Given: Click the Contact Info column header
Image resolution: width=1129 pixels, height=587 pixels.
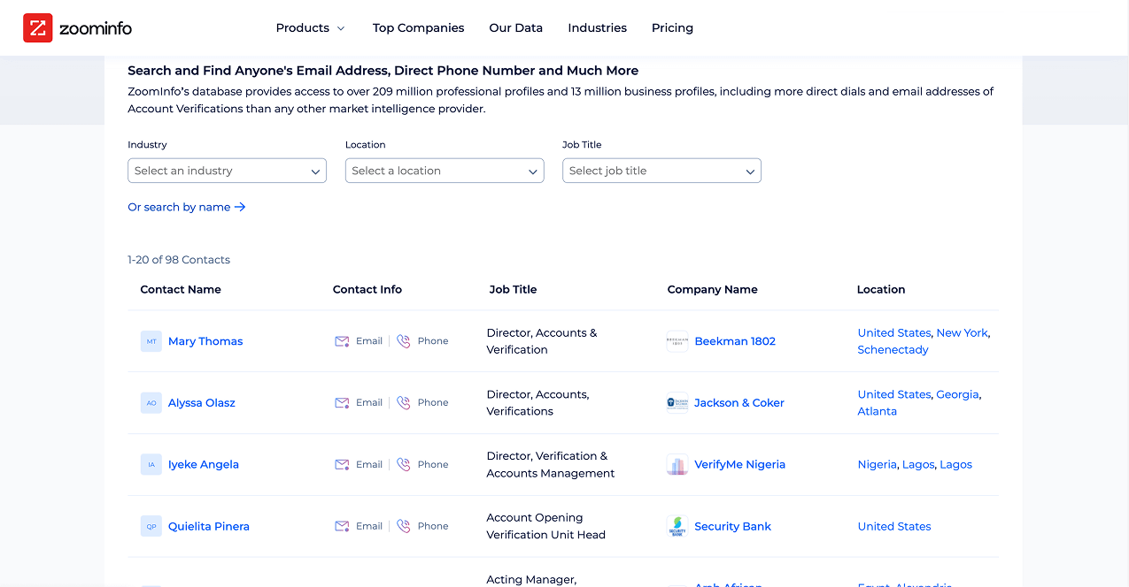Looking at the screenshot, I should (x=367, y=290).
